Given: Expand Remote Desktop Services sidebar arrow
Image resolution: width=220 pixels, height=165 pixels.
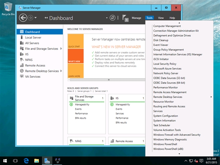Looking at the screenshot, I should [60, 71].
